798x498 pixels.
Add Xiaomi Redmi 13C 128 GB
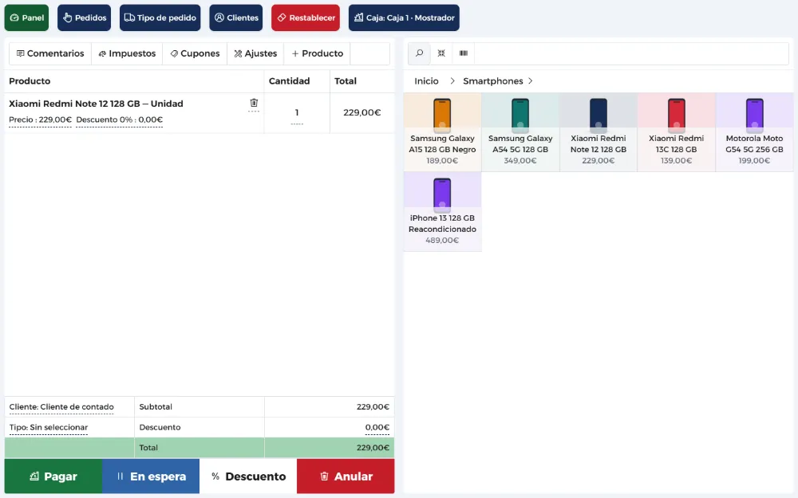(677, 131)
